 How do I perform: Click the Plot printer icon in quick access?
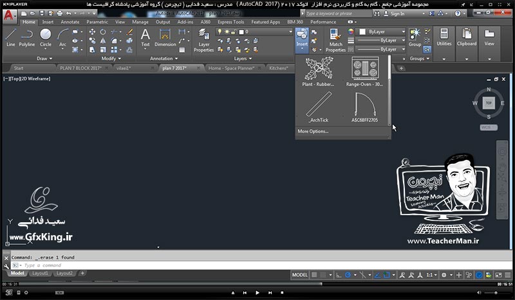click(x=60, y=13)
